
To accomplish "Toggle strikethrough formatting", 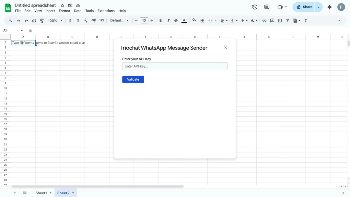I will pyautogui.click(x=176, y=20).
